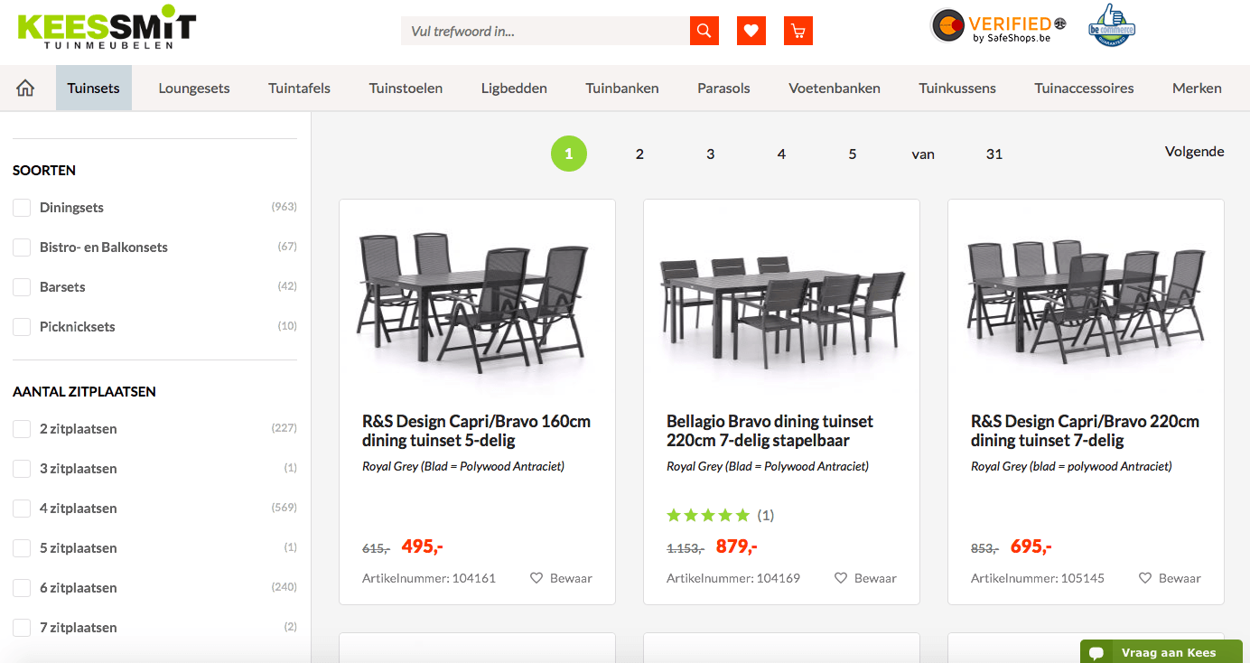This screenshot has height=663, width=1250.
Task: Tick the 6 zitplaatsen checkbox
Action: click(x=22, y=588)
